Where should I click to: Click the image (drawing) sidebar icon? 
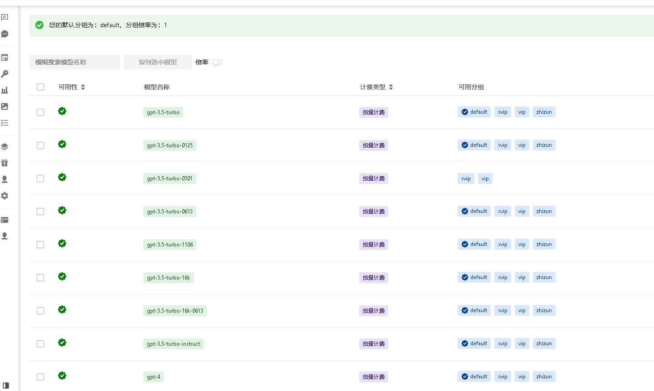[5, 106]
